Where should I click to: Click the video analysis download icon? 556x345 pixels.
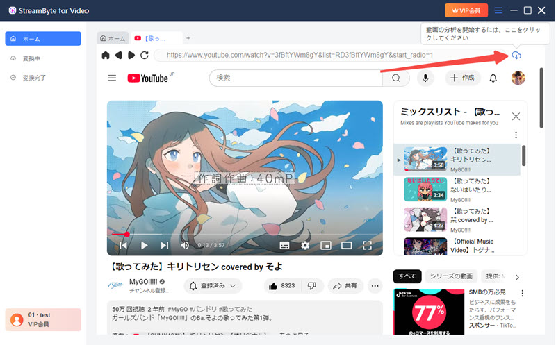point(516,56)
